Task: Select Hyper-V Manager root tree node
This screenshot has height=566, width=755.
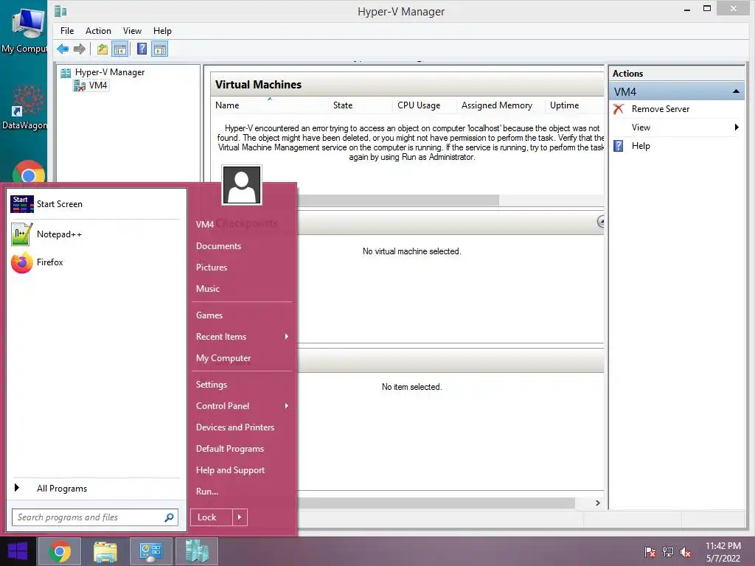Action: pos(110,72)
